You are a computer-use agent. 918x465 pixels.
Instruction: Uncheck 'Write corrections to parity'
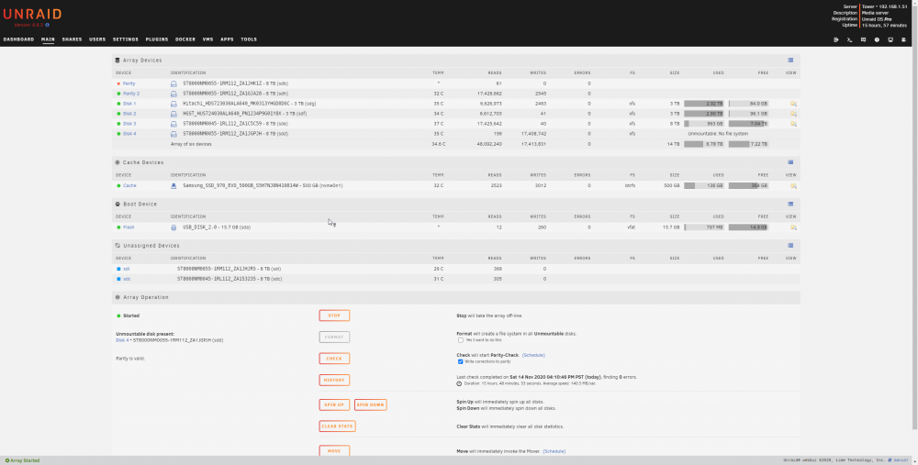click(461, 361)
